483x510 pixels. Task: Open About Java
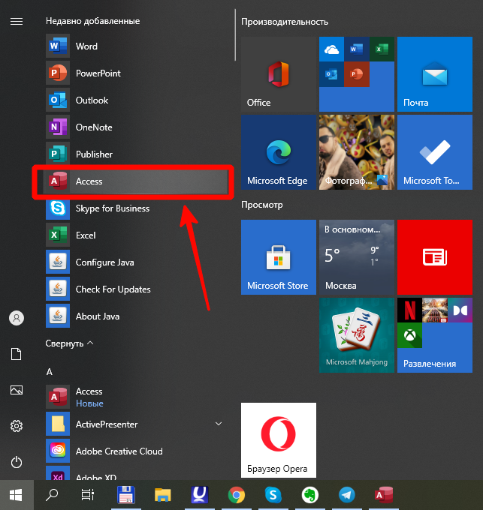(135, 316)
